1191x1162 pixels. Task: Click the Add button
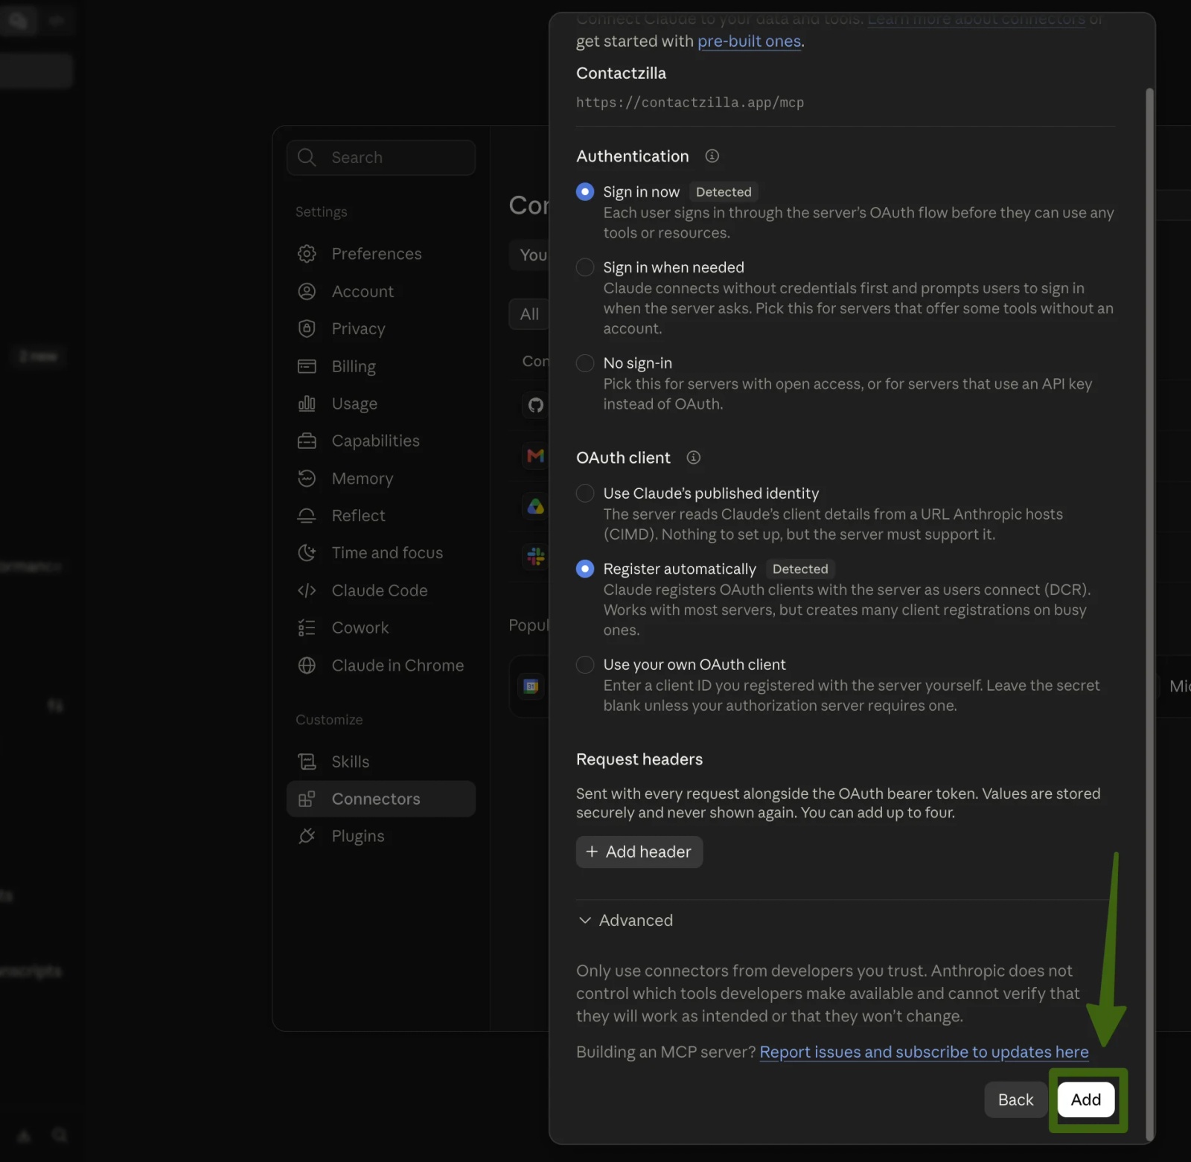click(x=1086, y=1099)
